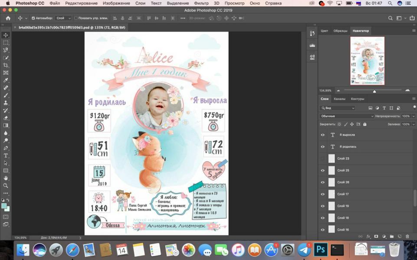Click the Navigator zoom slider handle

click(374, 91)
